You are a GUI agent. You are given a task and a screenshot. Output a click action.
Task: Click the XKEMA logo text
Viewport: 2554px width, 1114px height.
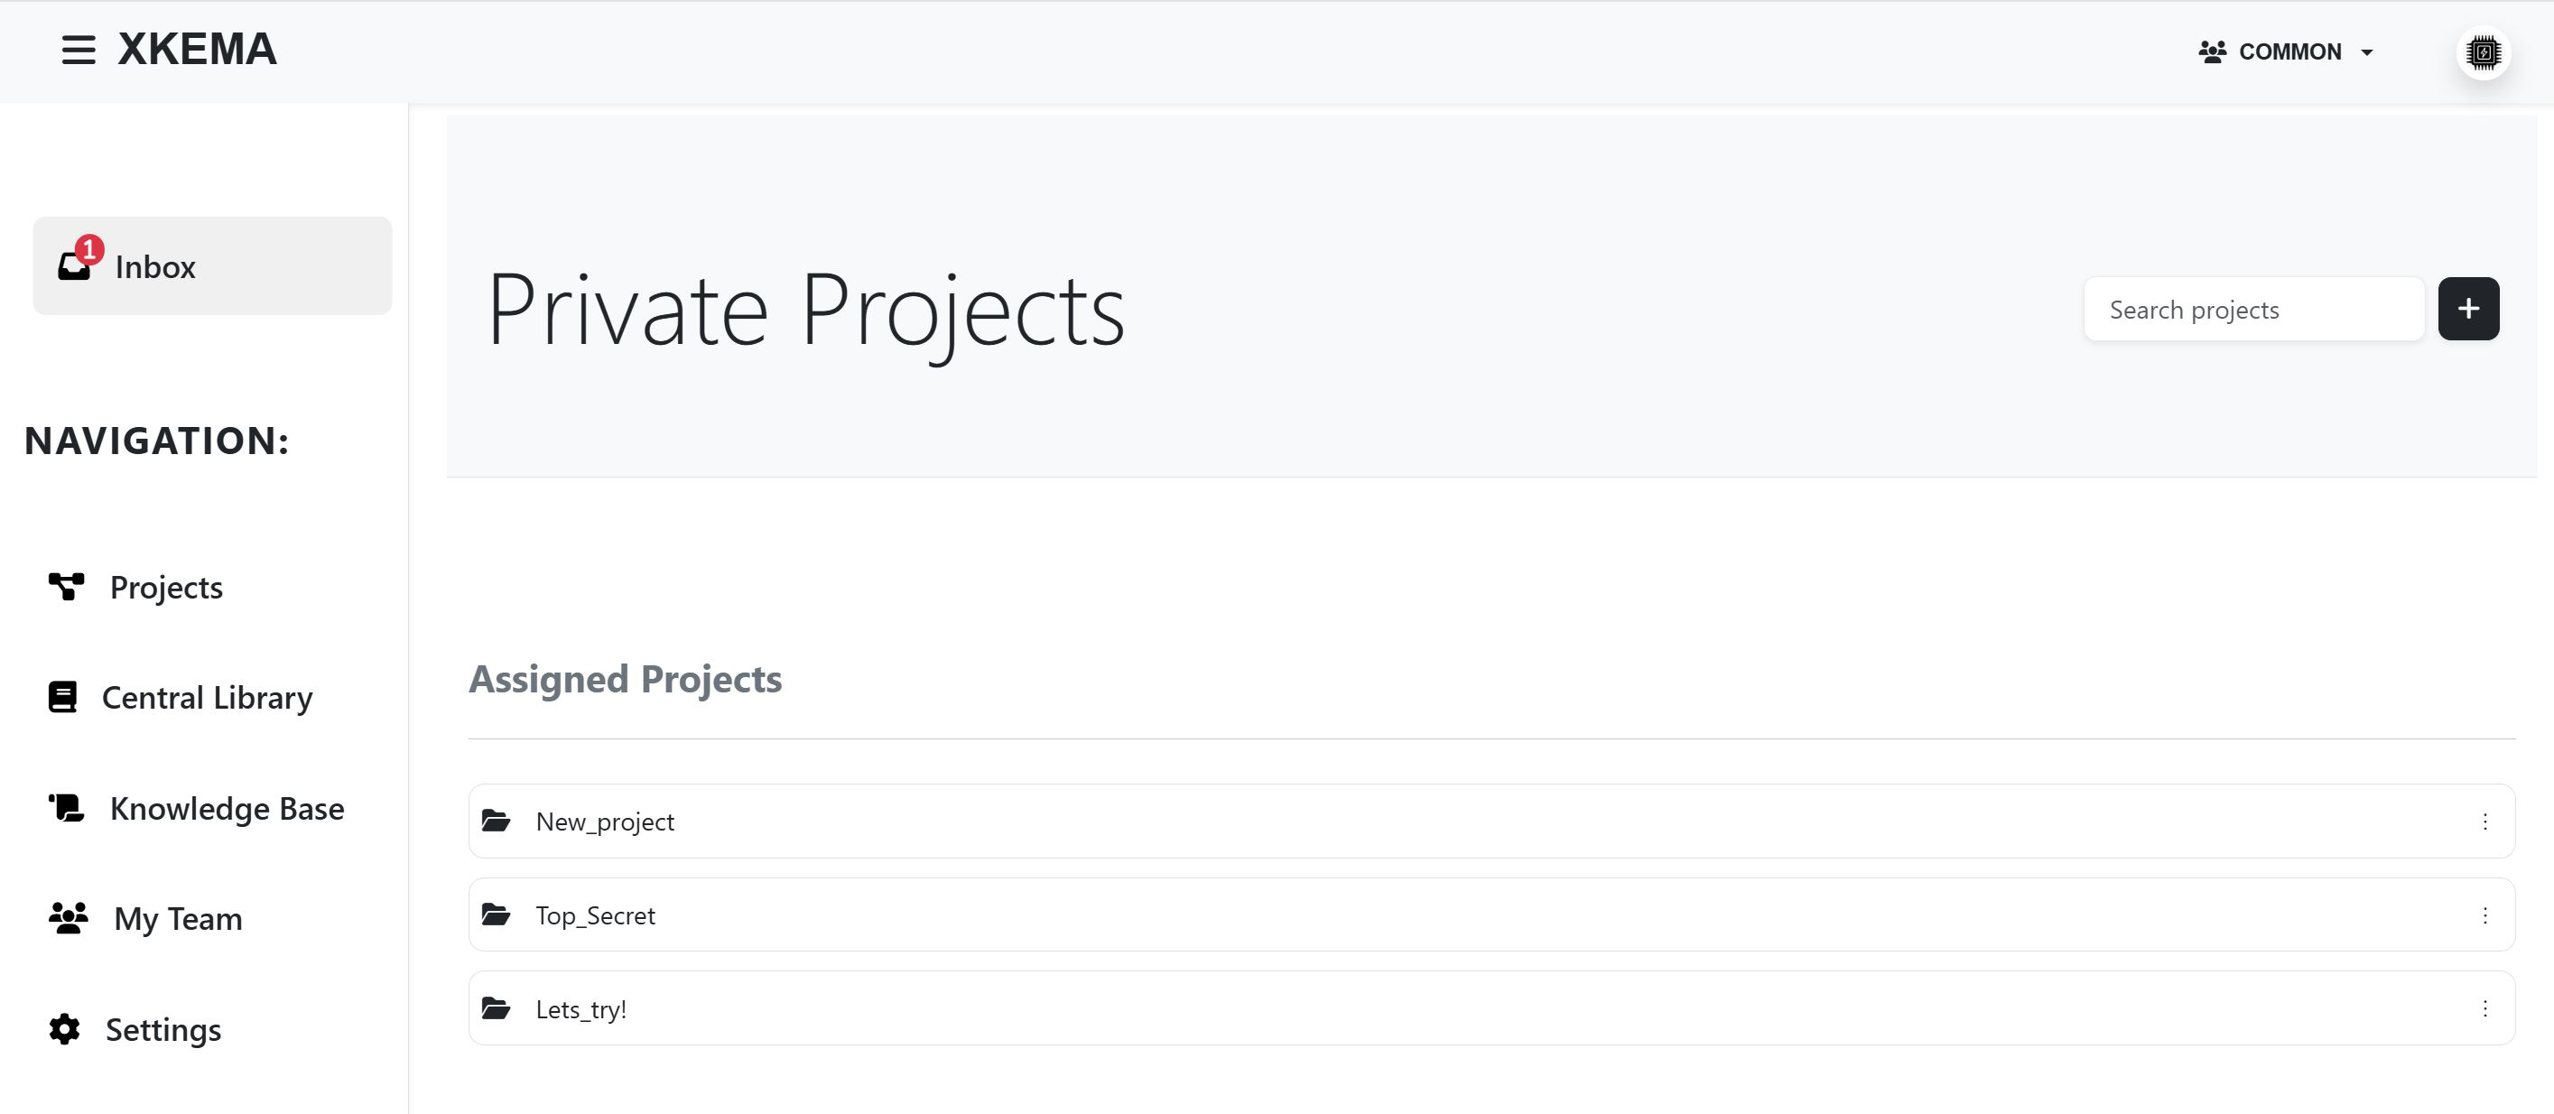click(x=198, y=50)
